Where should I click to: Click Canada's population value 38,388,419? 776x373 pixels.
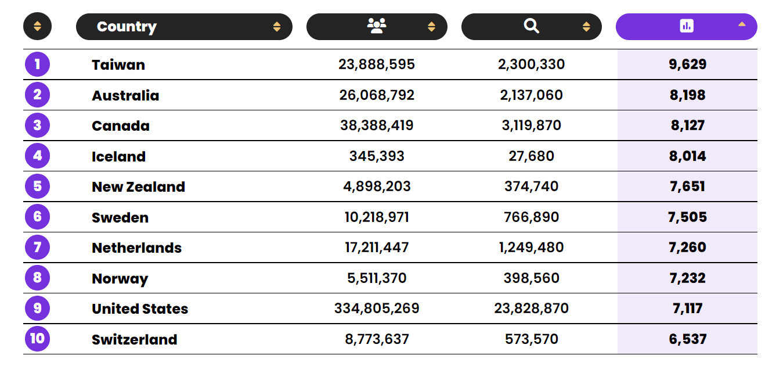[377, 125]
